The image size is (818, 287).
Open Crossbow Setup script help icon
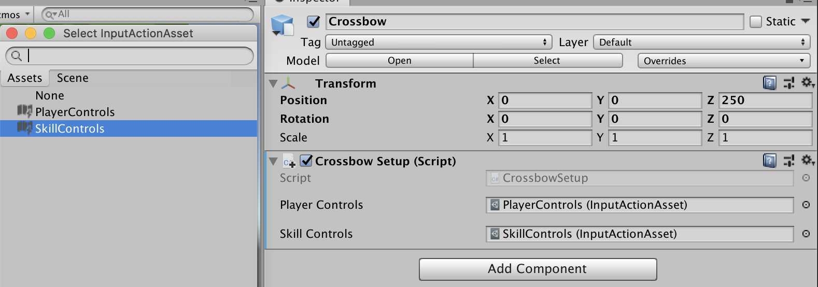point(770,161)
